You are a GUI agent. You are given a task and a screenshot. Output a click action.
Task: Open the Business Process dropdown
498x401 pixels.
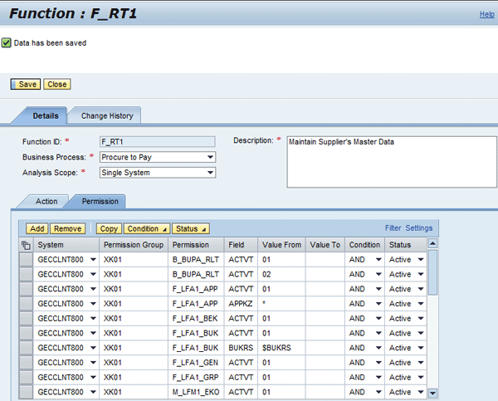(x=210, y=157)
